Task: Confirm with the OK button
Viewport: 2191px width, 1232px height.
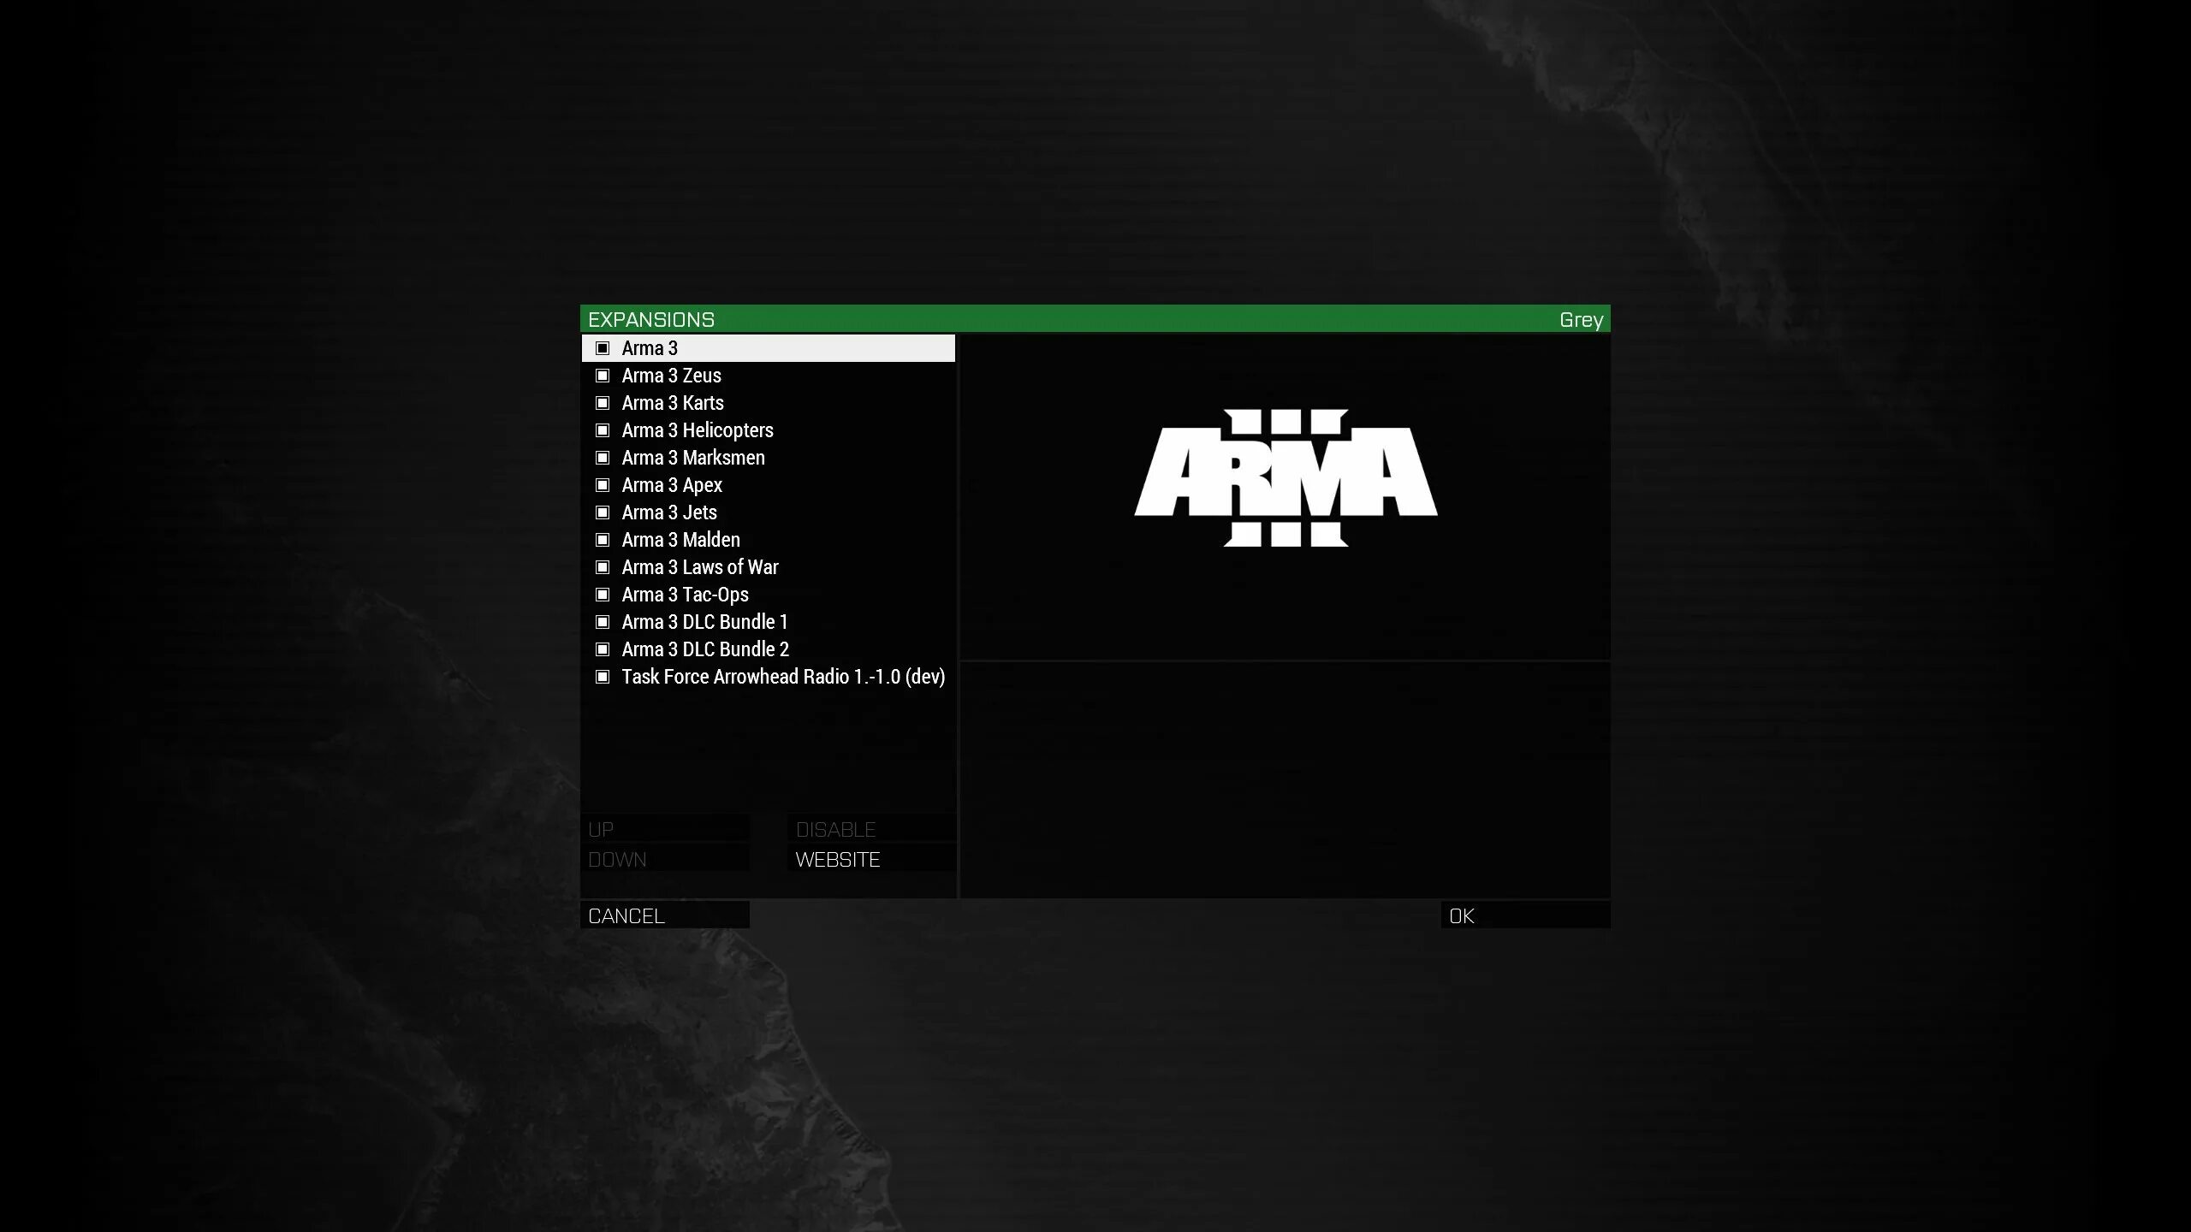Action: (x=1526, y=915)
